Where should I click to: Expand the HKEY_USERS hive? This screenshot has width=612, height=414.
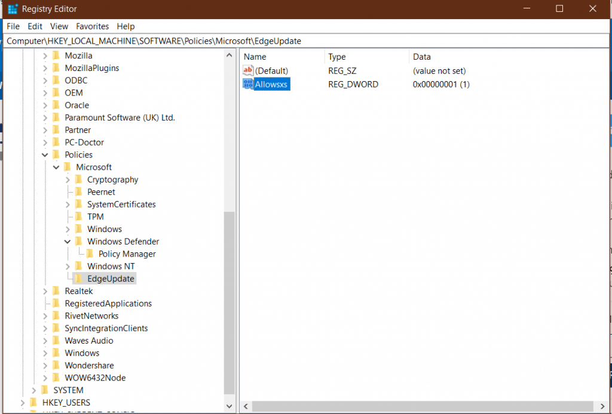click(23, 403)
